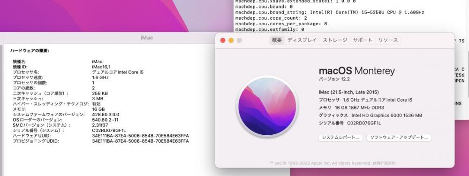This screenshot has width=469, height=176.
Task: Select the 三次キャッシュ value 3 MB
Action: [x=98, y=99]
